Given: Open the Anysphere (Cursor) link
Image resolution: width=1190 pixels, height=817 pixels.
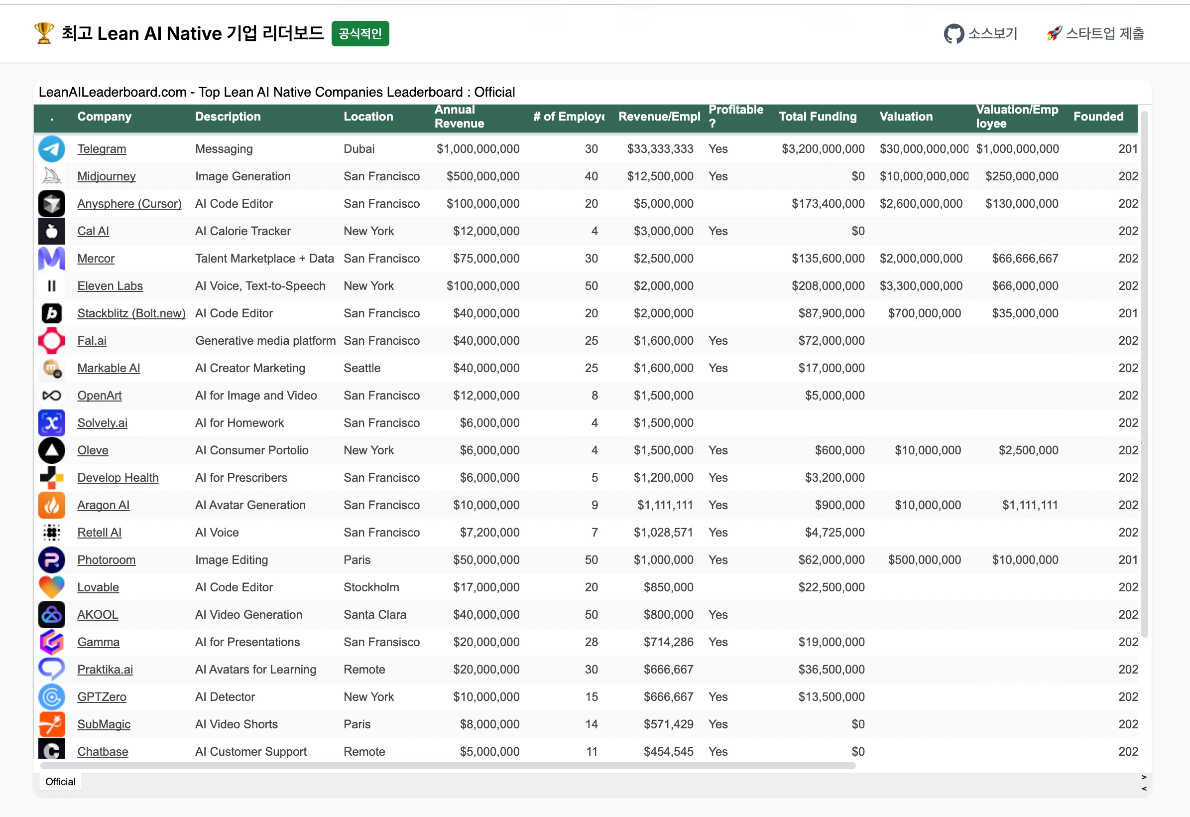Looking at the screenshot, I should (x=129, y=204).
